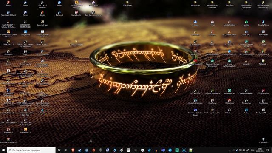Open the calculator taskbar icon
Image resolution: width=272 pixels, height=153 pixels.
(128, 150)
